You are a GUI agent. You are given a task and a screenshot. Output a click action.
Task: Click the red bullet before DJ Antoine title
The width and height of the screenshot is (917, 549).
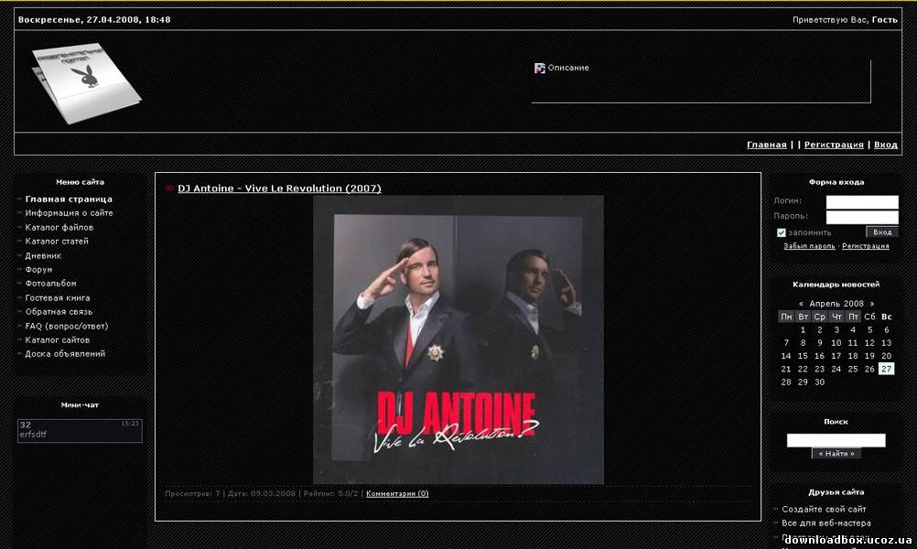(169, 188)
